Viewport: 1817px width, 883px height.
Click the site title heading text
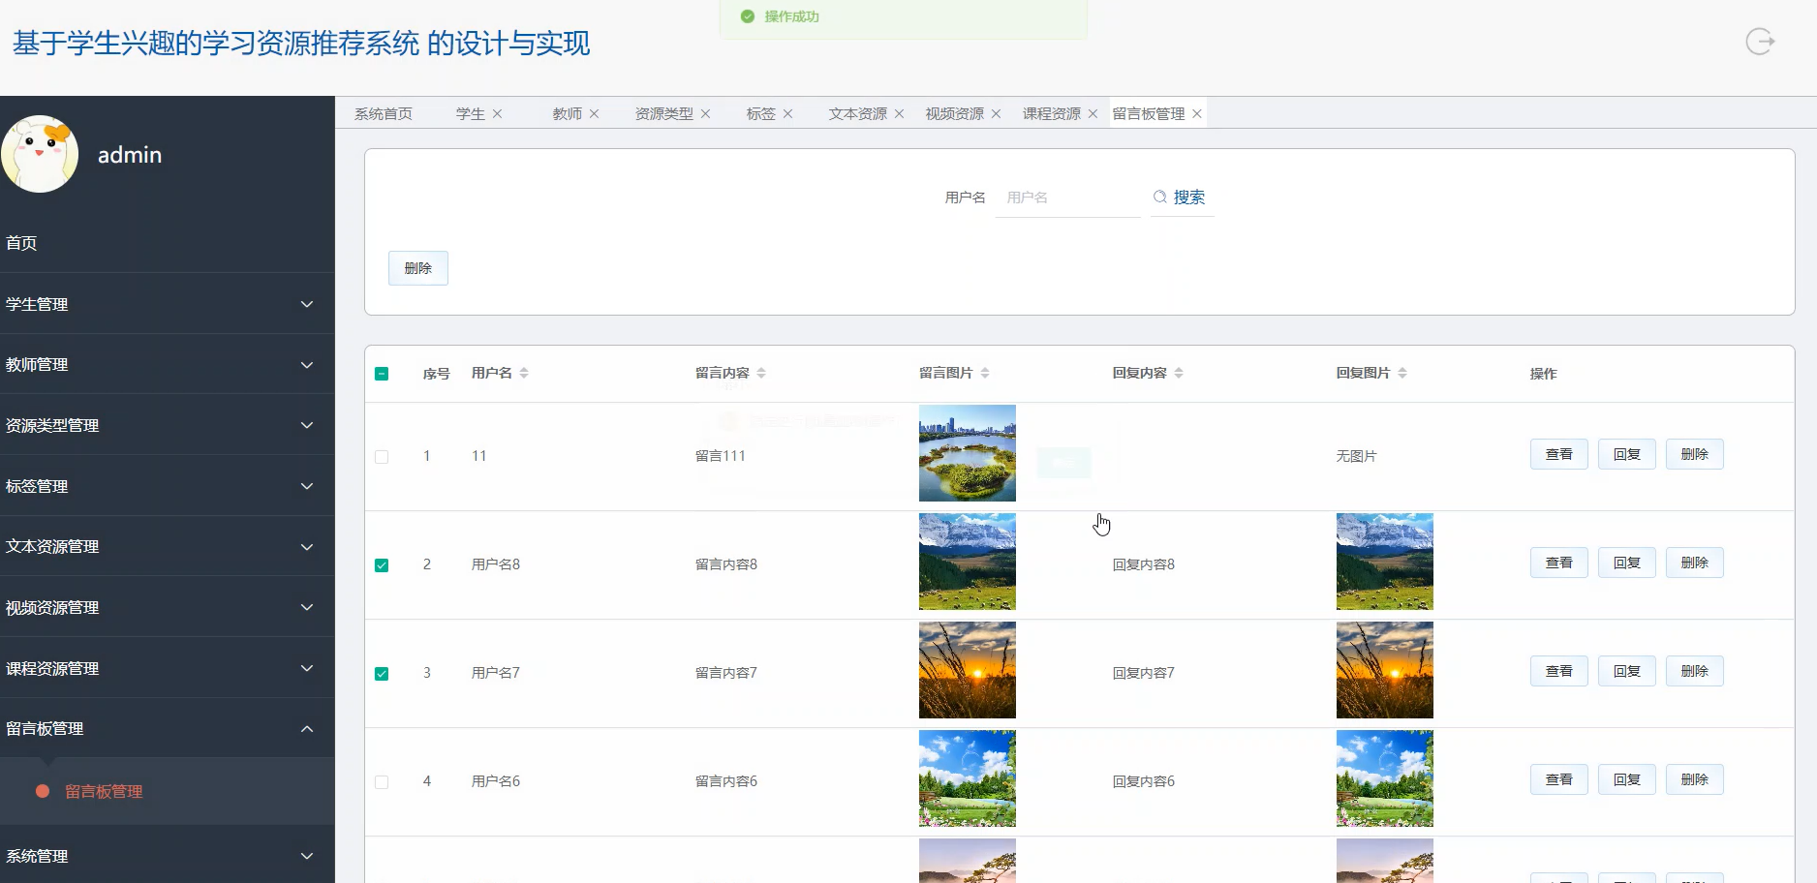tap(301, 44)
